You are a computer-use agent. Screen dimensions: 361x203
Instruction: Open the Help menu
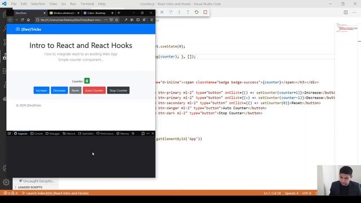click(102, 4)
